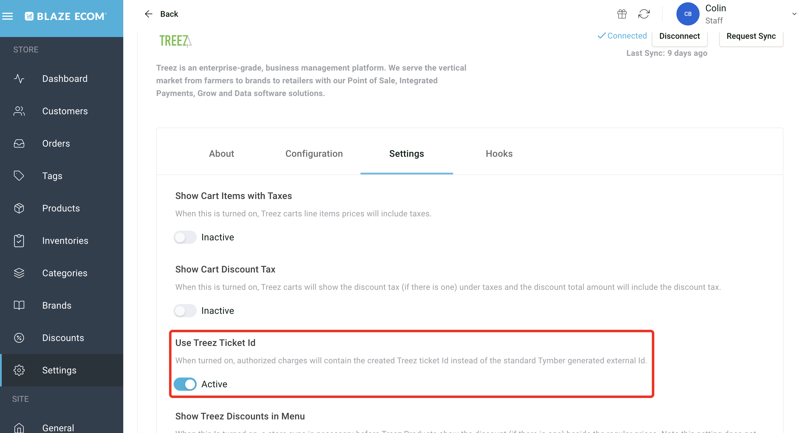Click the Request Sync button

[751, 36]
